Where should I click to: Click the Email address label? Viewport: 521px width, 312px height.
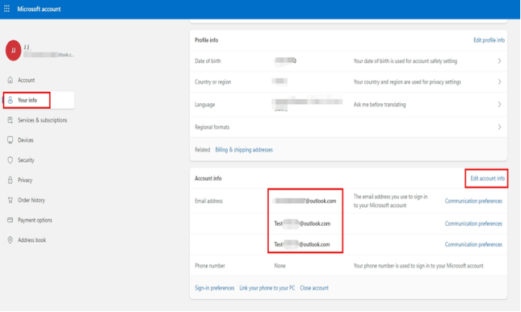(208, 201)
